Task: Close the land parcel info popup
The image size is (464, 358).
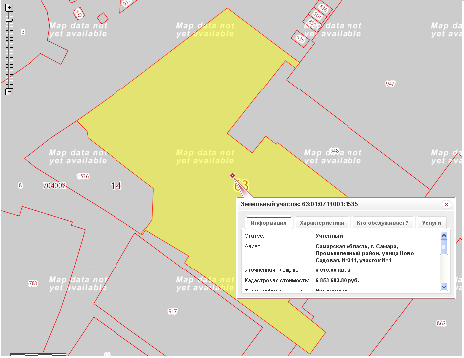Action: pos(446,204)
